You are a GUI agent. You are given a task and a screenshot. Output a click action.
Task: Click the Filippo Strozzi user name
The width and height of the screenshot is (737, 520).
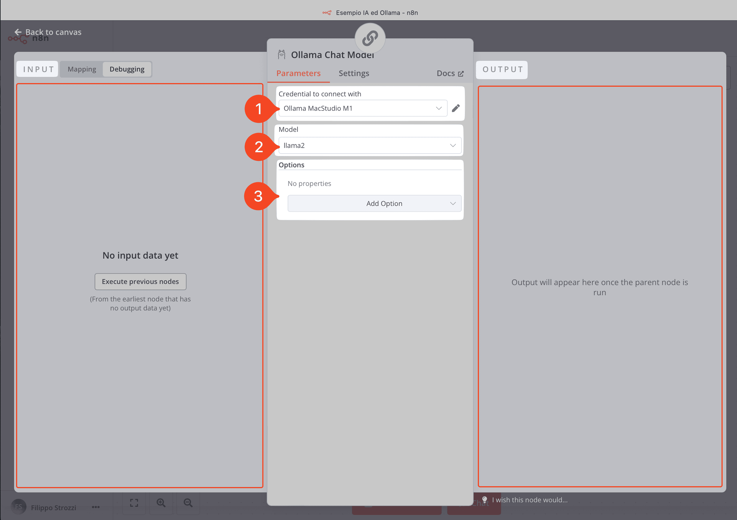tap(53, 508)
